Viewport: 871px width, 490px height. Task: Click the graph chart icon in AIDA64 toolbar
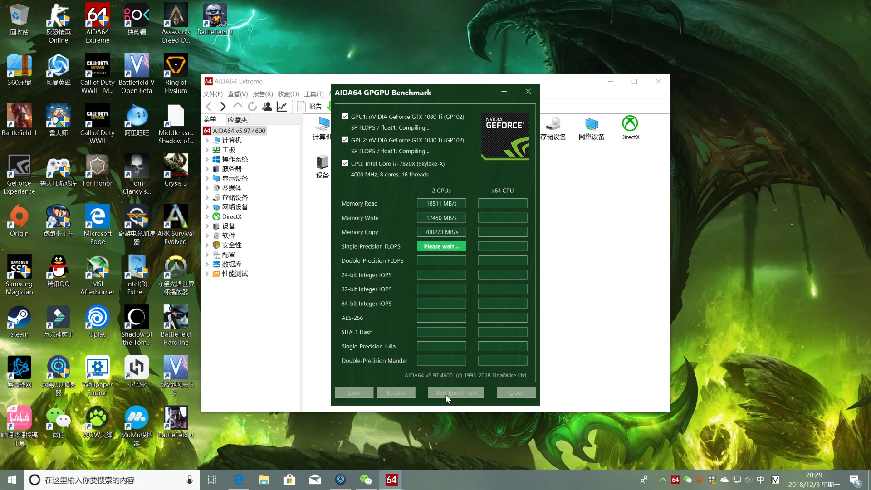coord(282,107)
